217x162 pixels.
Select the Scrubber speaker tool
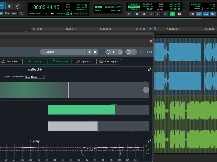10,6
